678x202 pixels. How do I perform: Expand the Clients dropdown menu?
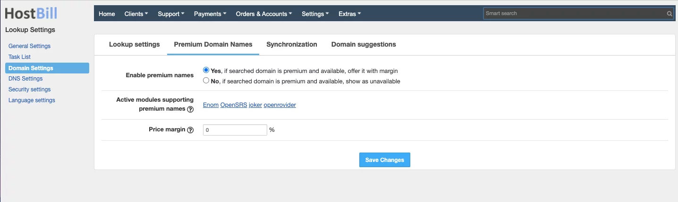coord(136,14)
